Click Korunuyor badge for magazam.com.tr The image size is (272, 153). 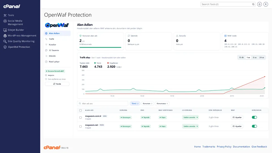(x=126, y=117)
